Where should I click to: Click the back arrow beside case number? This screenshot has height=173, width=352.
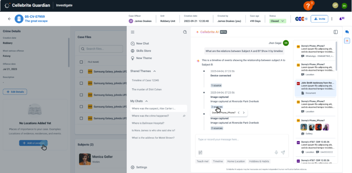click(9, 19)
